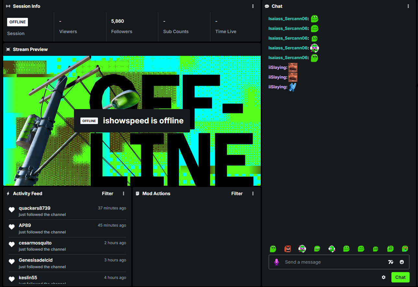The width and height of the screenshot is (418, 287).
Task: Open Genesisadelcid's profile in Activity Feed
Action: click(36, 260)
